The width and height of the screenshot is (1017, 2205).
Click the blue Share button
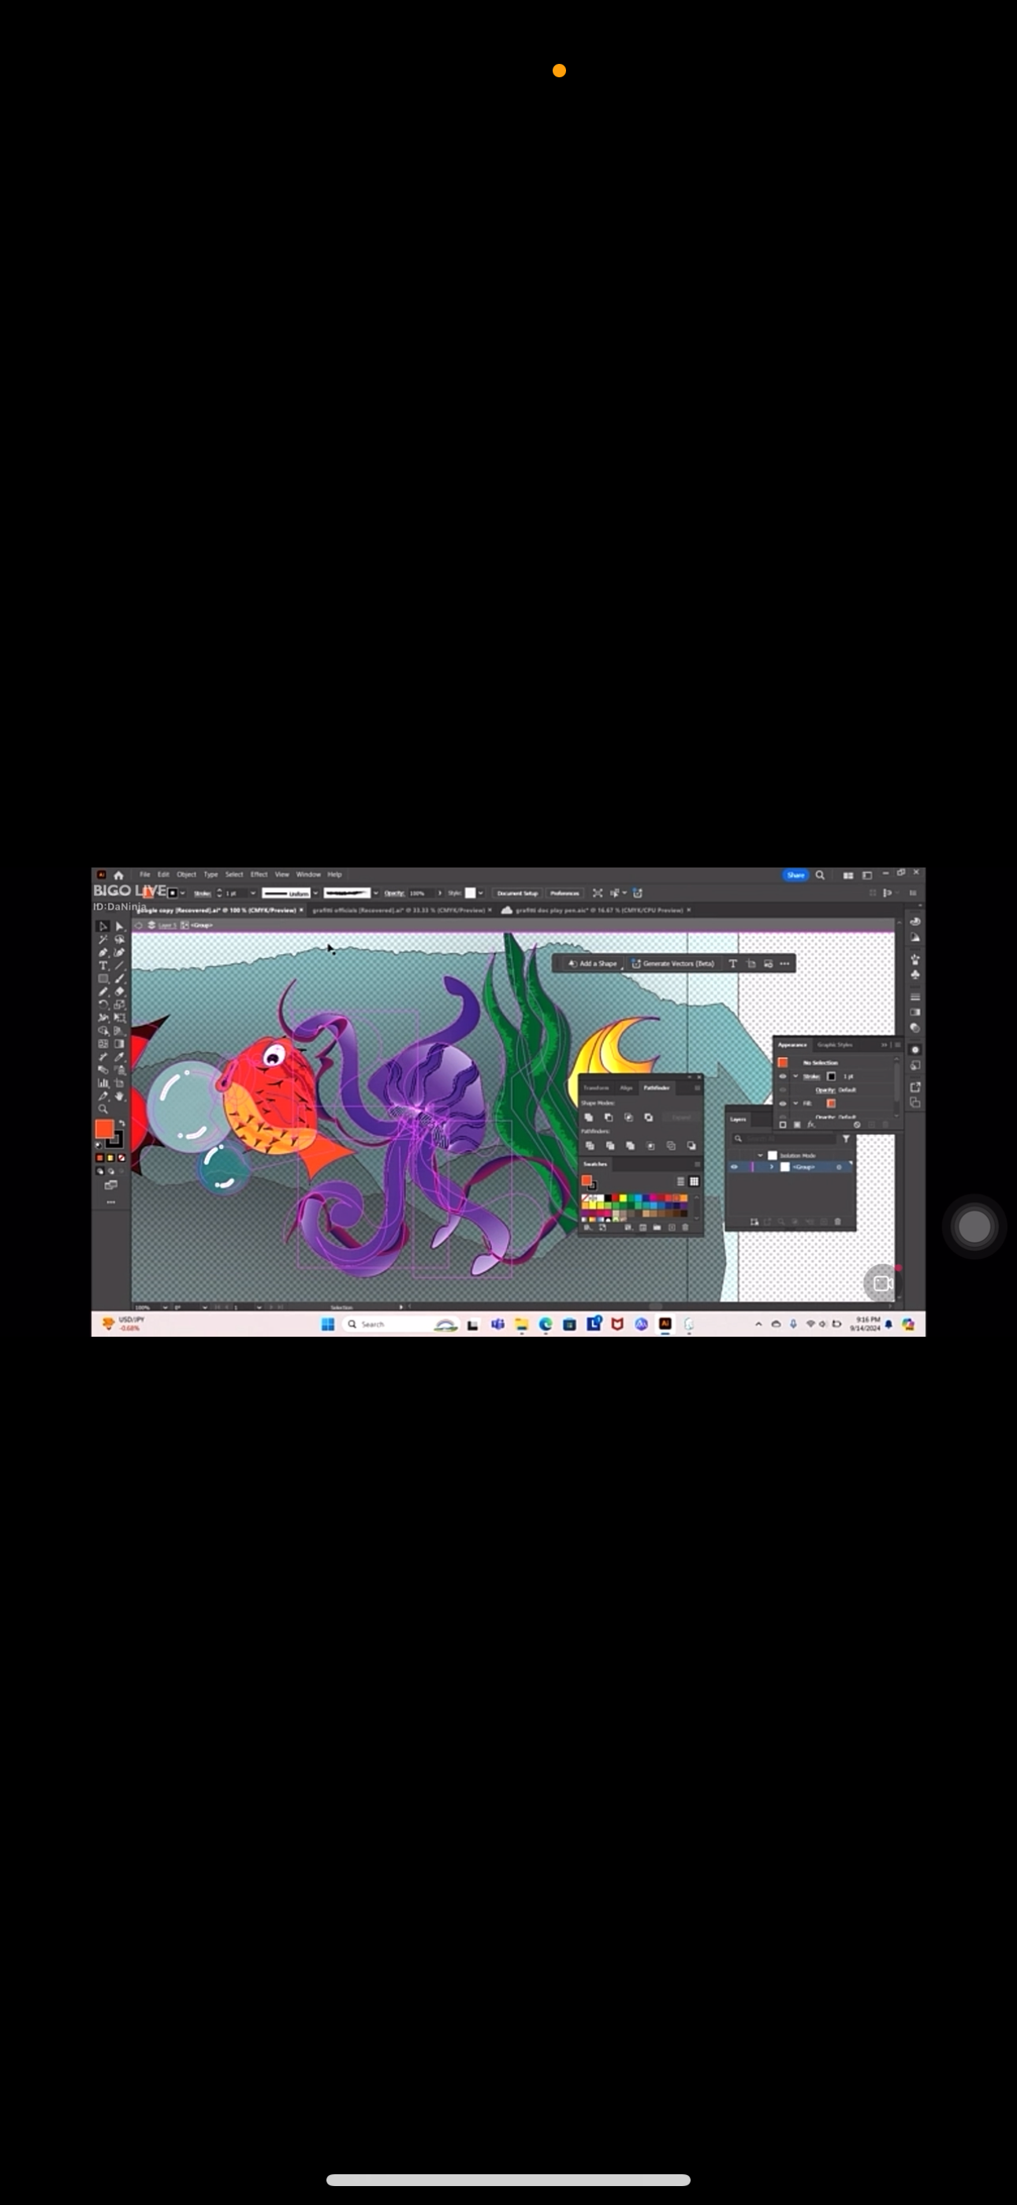pos(795,875)
